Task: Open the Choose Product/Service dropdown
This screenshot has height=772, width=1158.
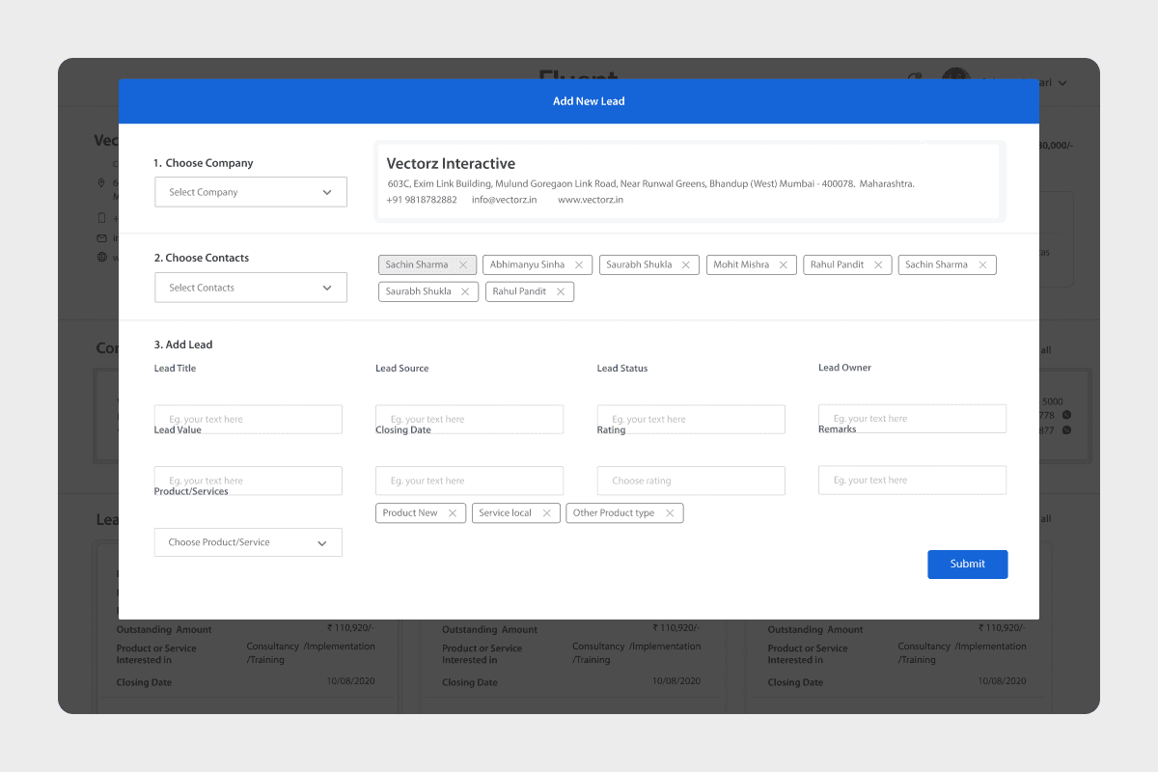Action: (x=248, y=542)
